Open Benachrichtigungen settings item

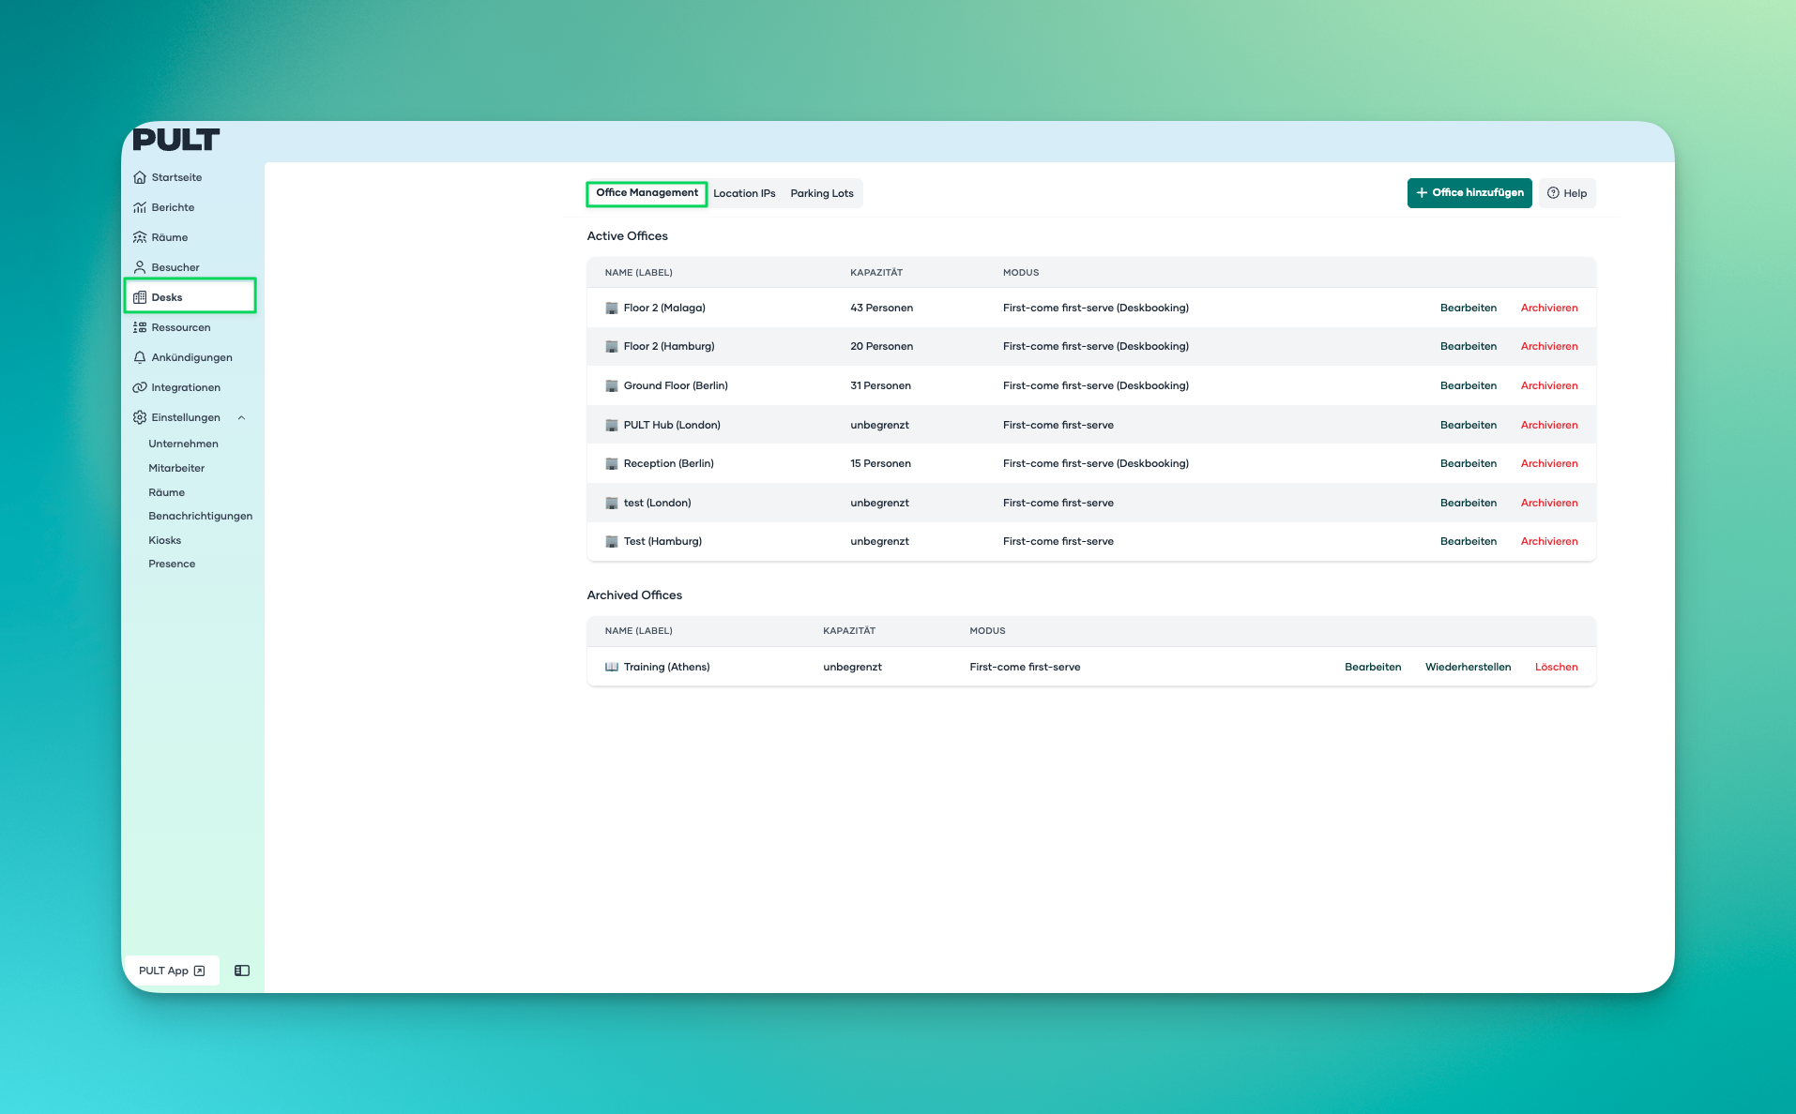[201, 516]
